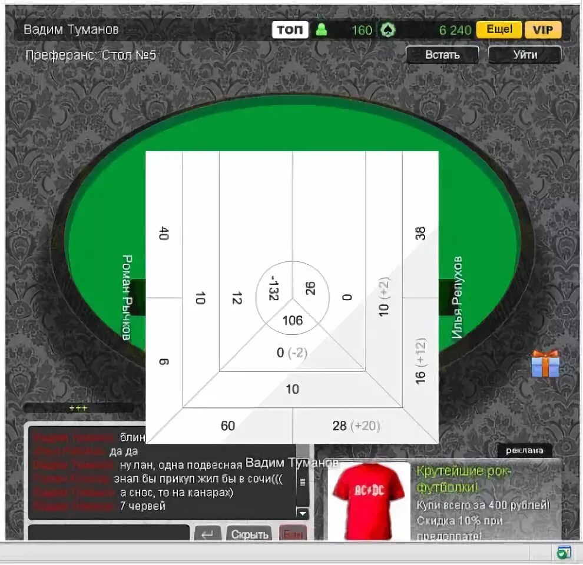Click Вадим Туманов label below score sheet
Viewport: 583px width, 565px height.
292,463
